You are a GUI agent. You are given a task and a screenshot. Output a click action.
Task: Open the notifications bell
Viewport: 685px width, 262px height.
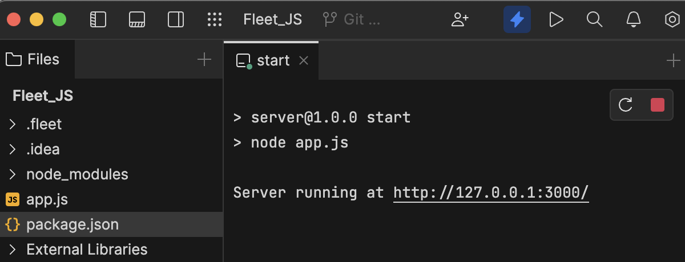click(633, 20)
